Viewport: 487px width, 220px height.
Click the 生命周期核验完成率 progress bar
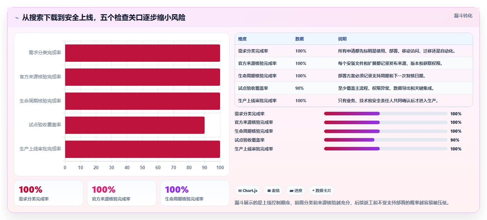click(386, 131)
